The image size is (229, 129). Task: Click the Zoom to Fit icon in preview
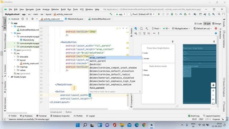[x=213, y=104]
